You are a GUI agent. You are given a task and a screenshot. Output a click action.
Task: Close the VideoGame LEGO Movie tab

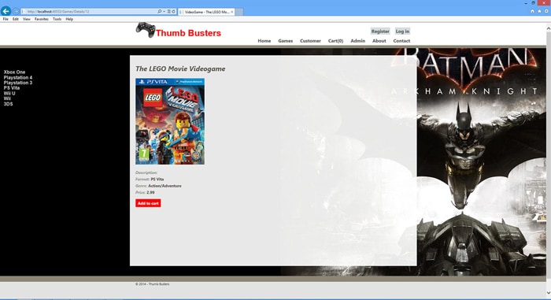point(232,12)
